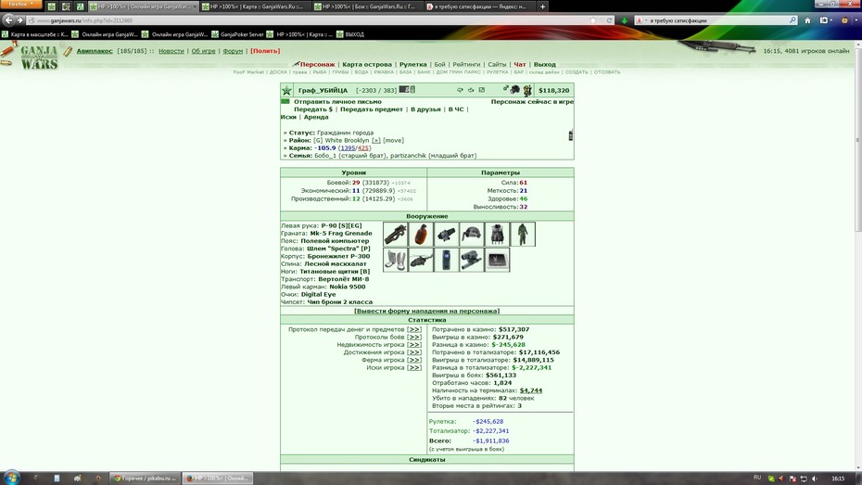The height and width of the screenshot is (485, 862).
Task: Click the Nokia 9500 phone icon
Action: click(447, 260)
